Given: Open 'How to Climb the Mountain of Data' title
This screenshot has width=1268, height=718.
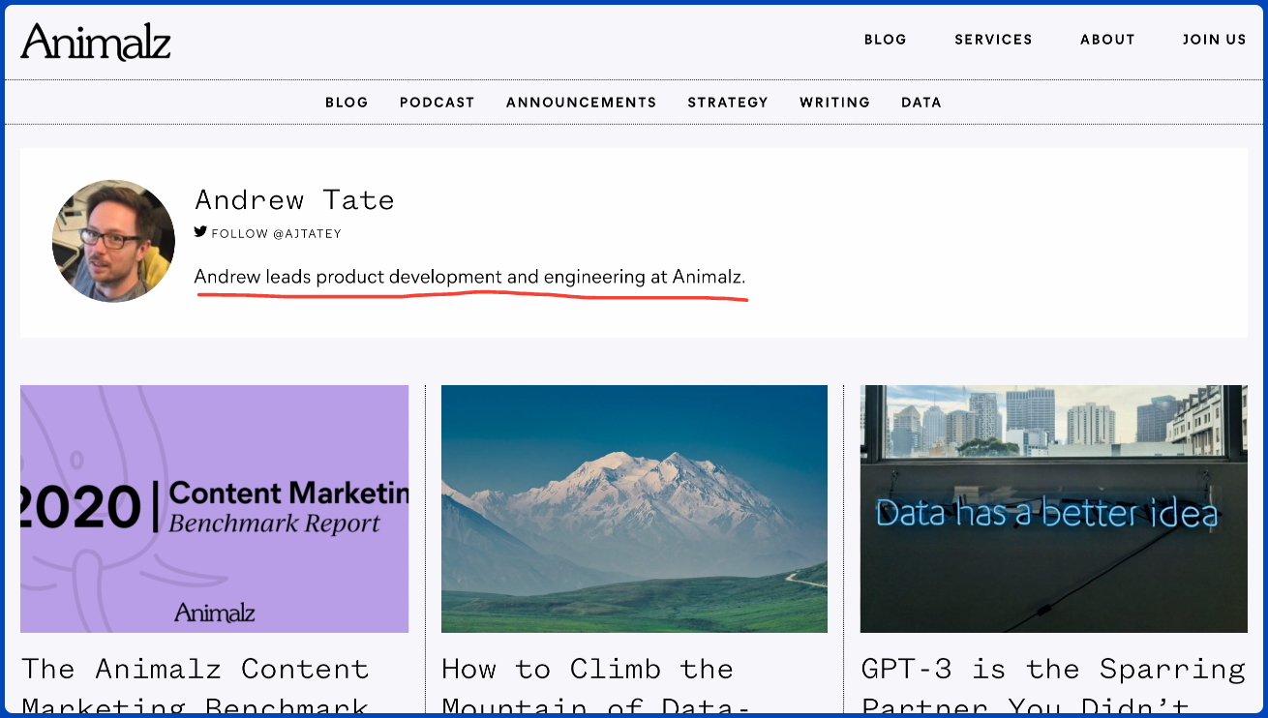Looking at the screenshot, I should [x=594, y=687].
